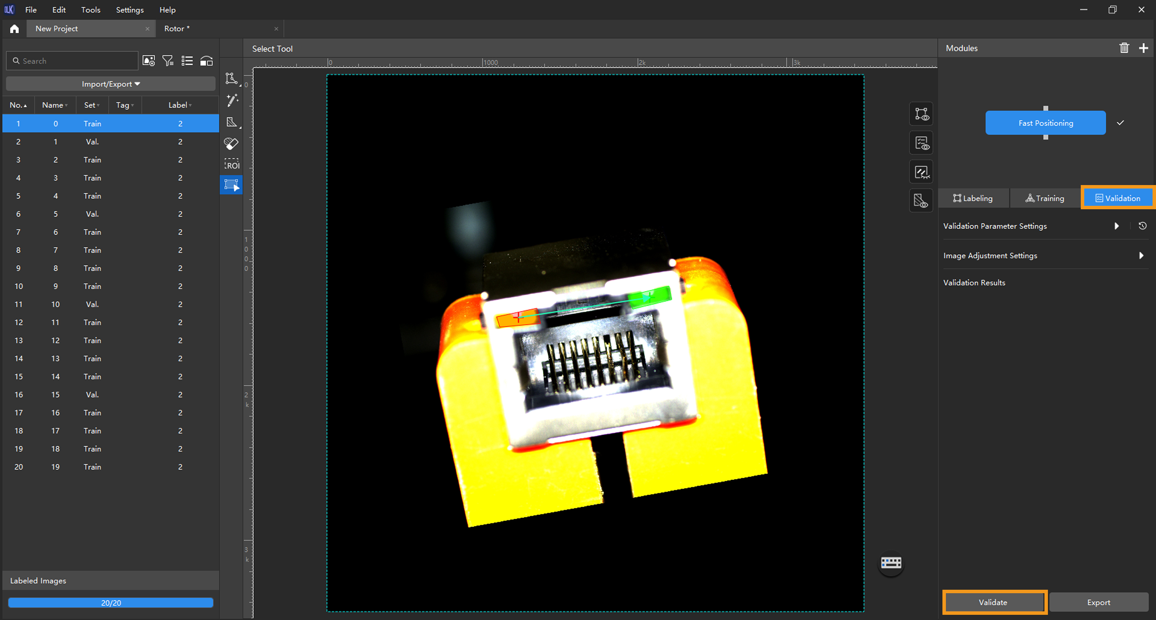Click the ROI tool

(x=232, y=164)
